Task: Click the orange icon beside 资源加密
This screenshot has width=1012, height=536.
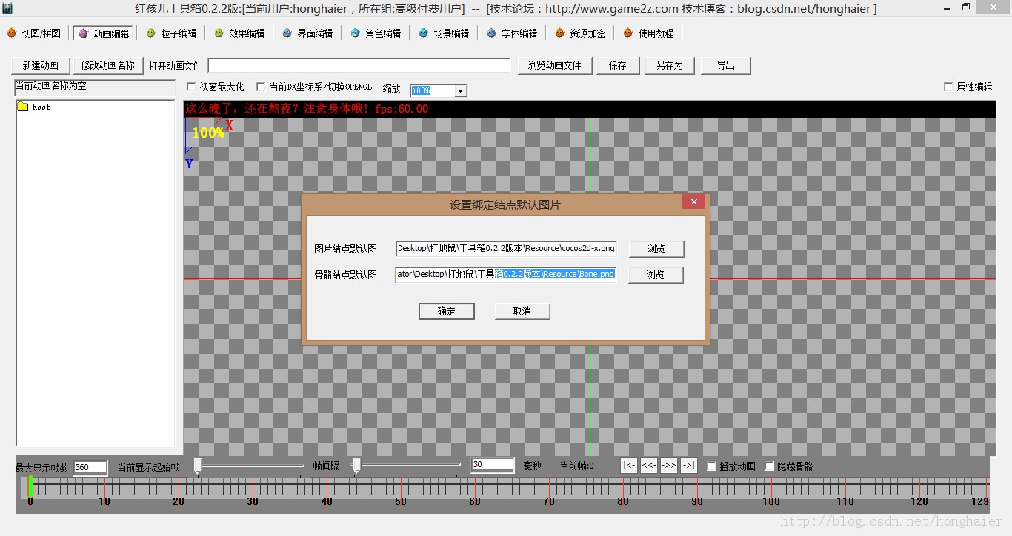Action: (559, 33)
